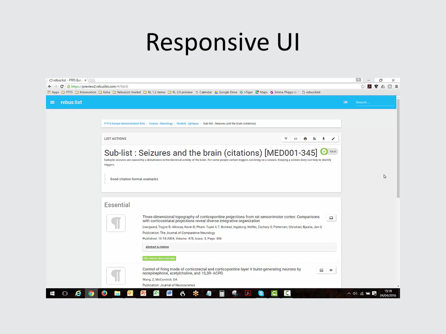Expand the Abstract & citation section

157,247
